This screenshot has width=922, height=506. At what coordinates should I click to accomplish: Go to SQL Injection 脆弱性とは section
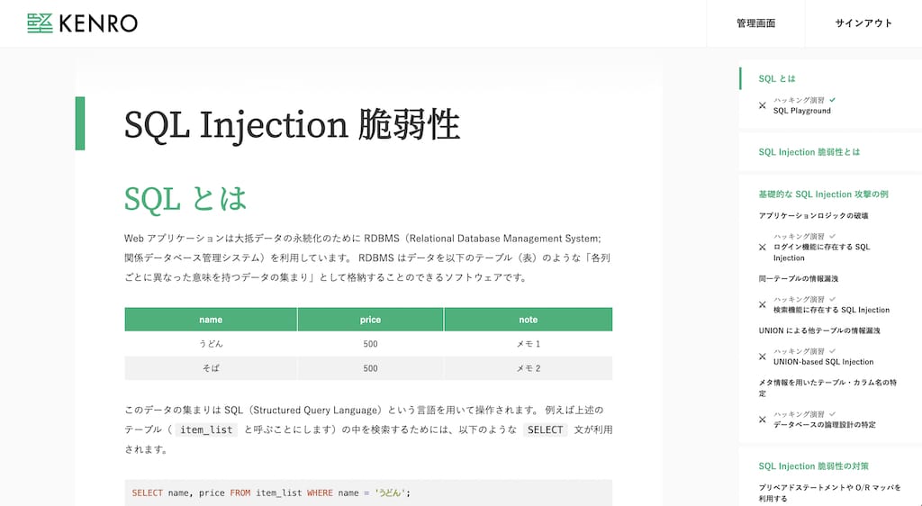(809, 152)
